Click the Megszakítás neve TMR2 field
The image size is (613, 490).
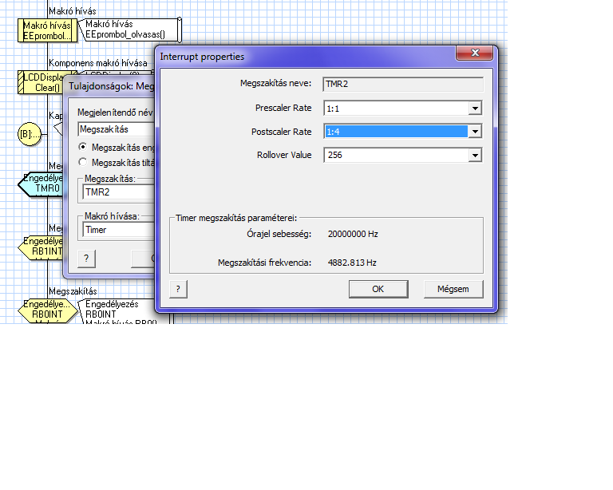(403, 84)
